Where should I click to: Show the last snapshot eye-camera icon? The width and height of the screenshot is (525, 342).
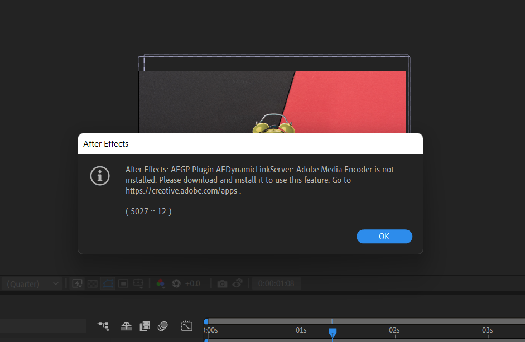237,283
